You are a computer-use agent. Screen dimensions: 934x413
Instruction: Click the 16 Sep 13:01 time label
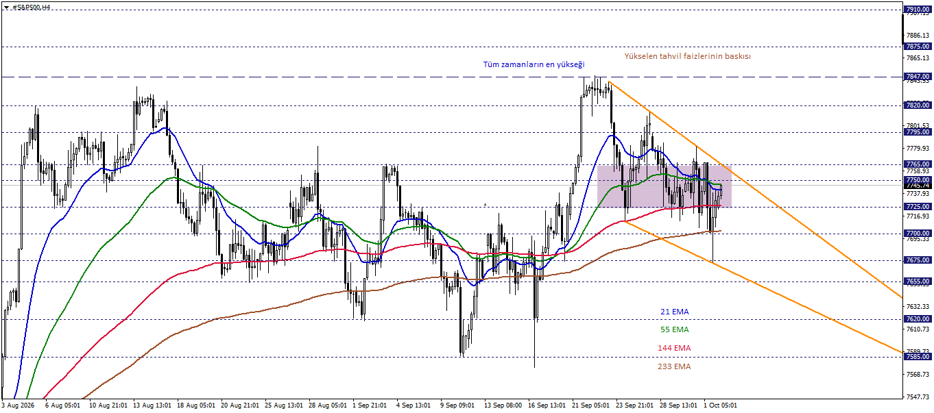point(547,405)
